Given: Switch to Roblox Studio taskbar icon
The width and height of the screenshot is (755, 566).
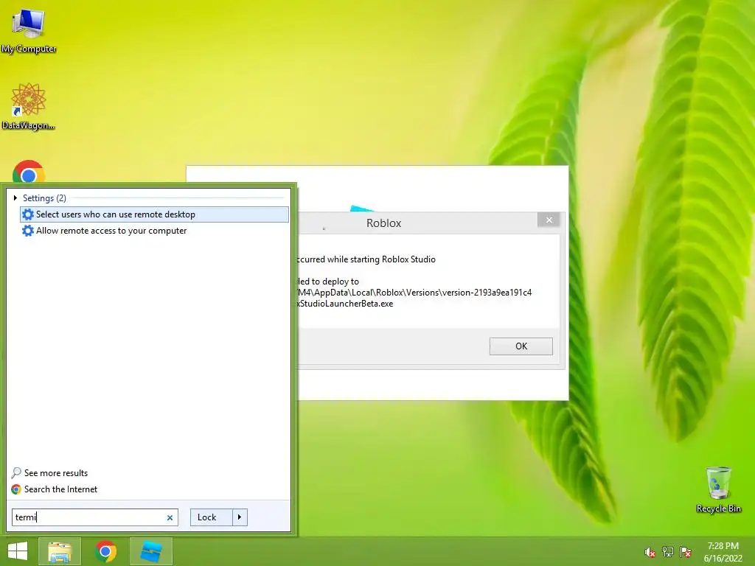Looking at the screenshot, I should (150, 551).
